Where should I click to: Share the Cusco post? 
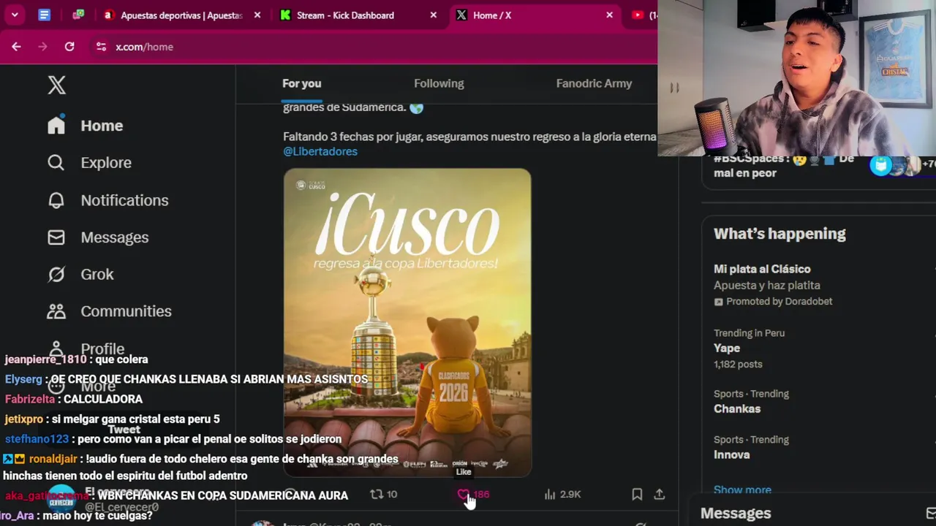point(659,495)
